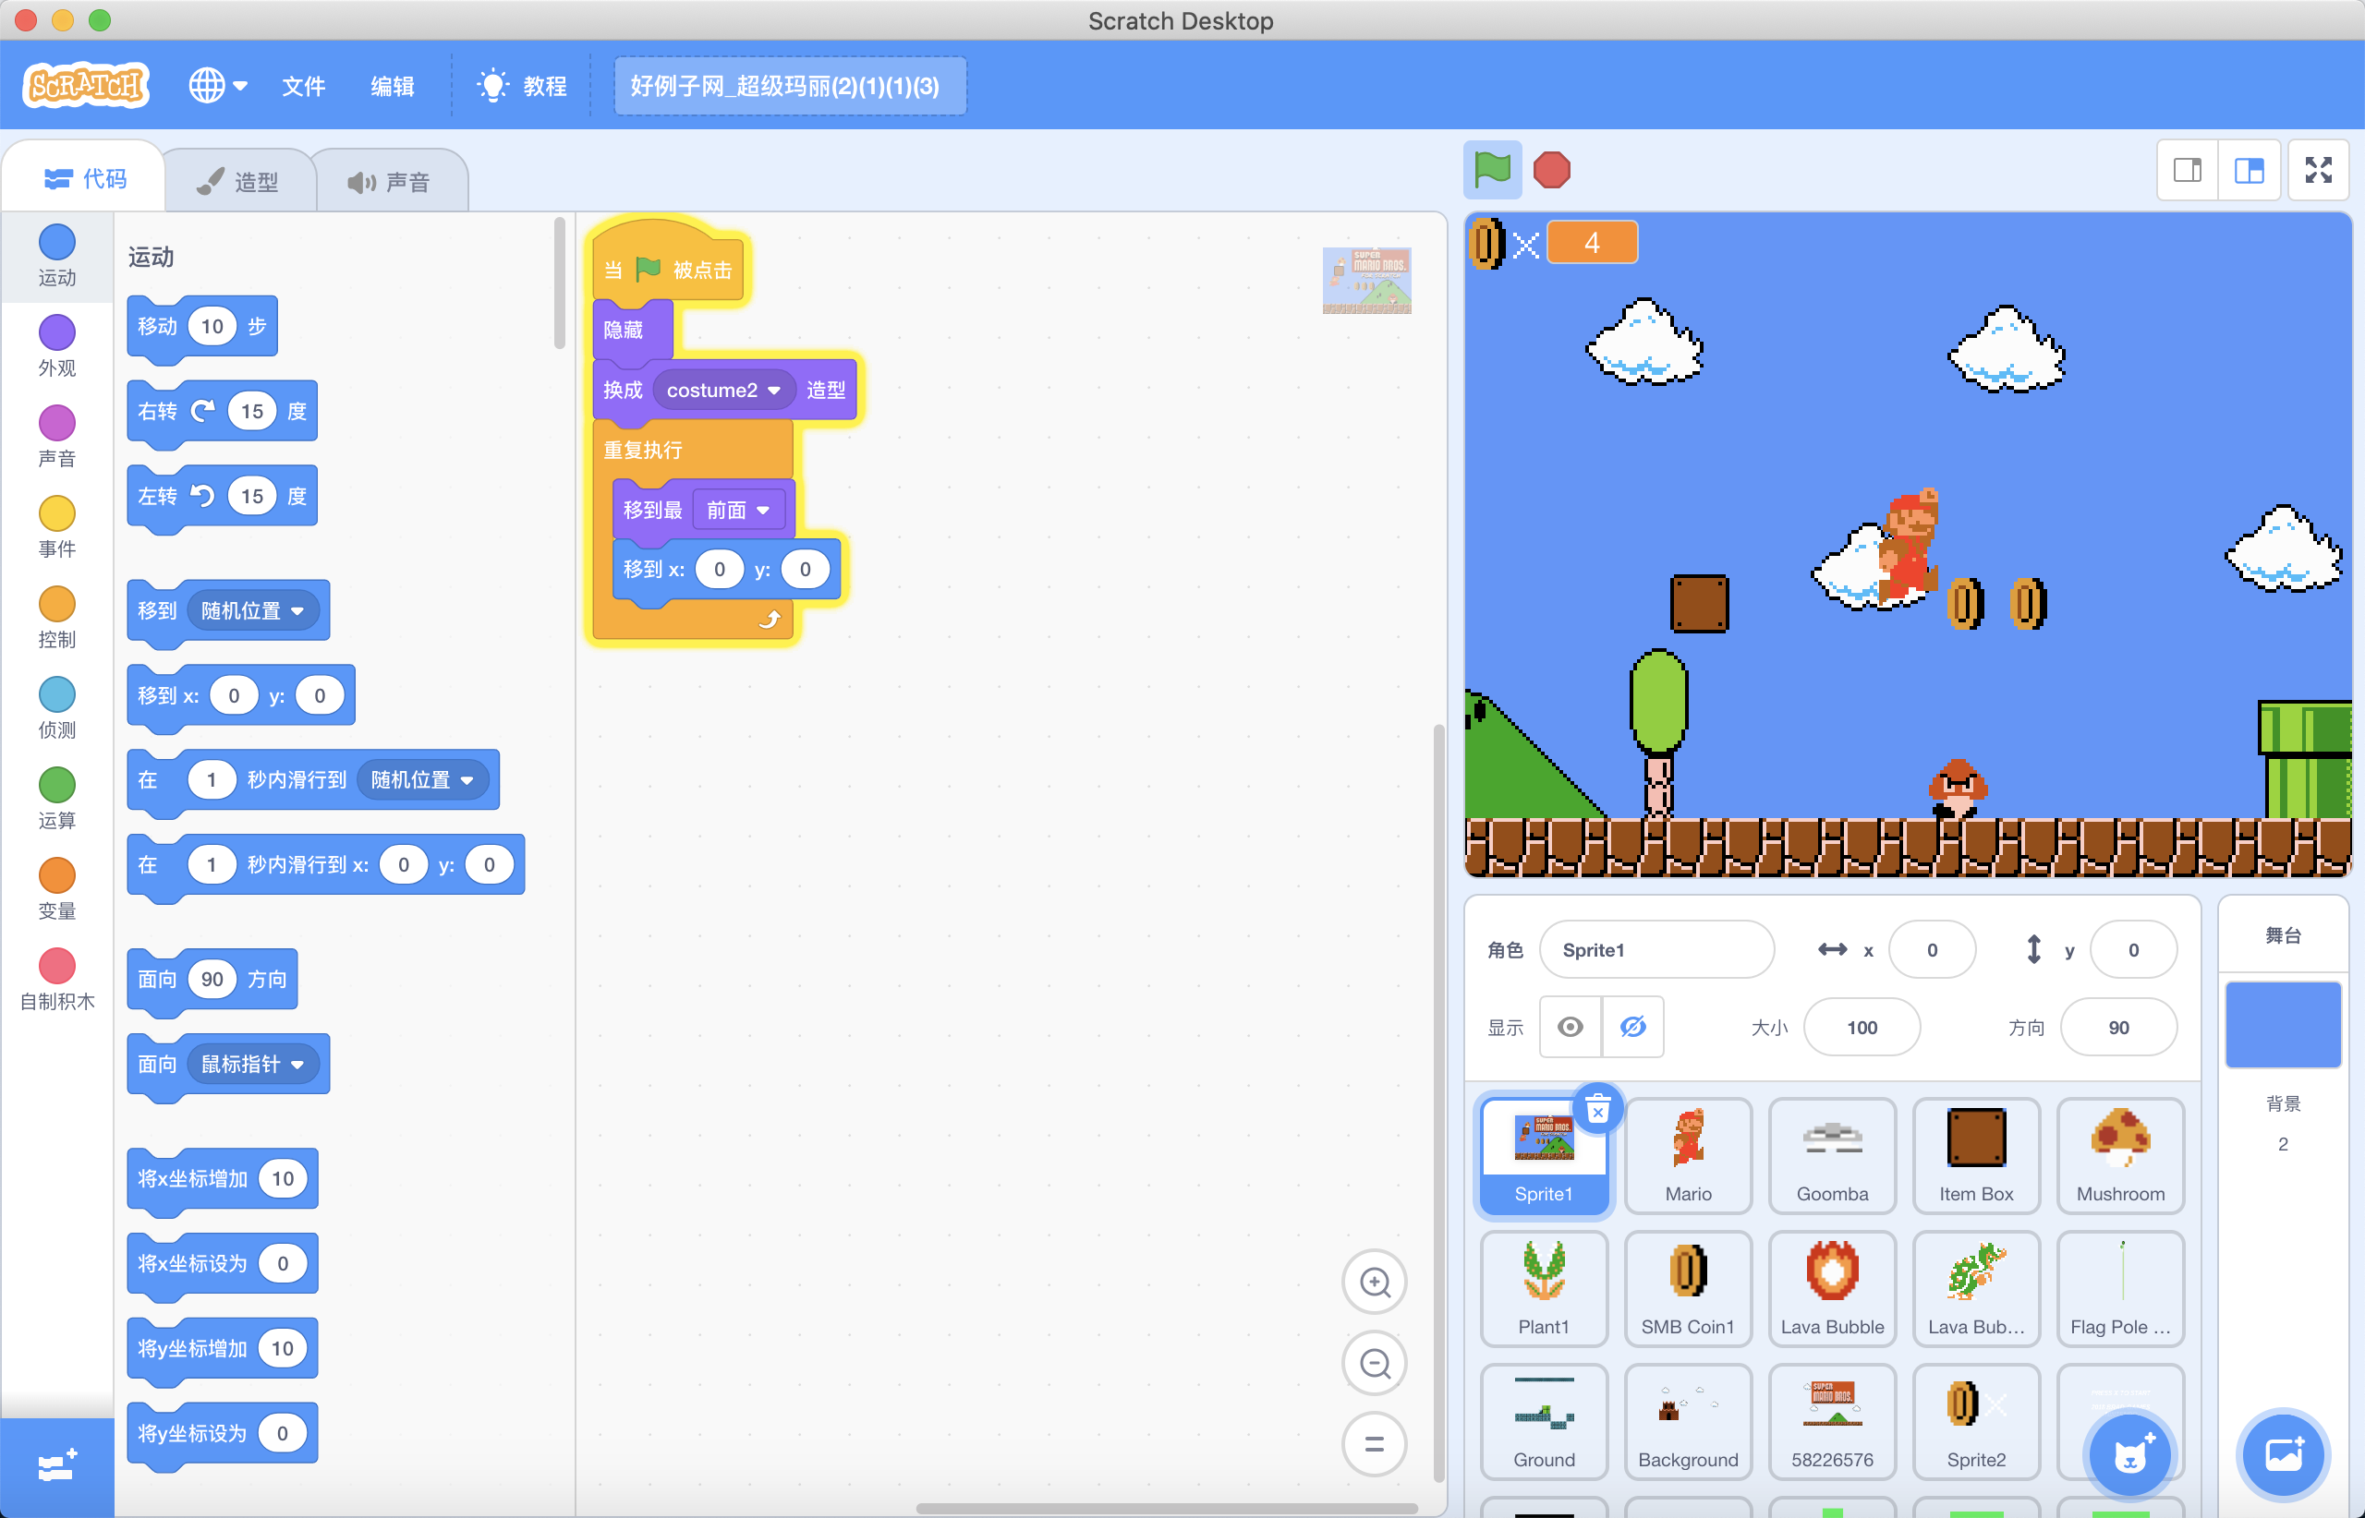
Task: Select the 变量 block category
Action: coord(57,889)
